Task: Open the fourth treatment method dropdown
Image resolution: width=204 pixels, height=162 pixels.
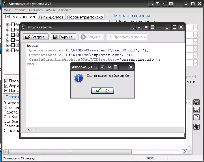Action: (x=195, y=49)
